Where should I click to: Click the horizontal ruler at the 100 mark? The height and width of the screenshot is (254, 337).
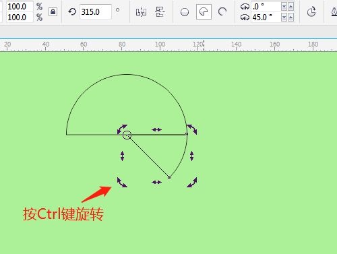click(160, 45)
